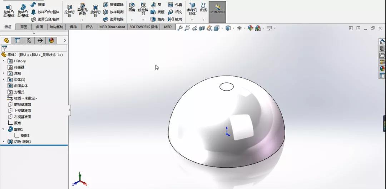The height and width of the screenshot is (189, 386).
Task: Select the 圆角 fillet tool
Action: 132,7
